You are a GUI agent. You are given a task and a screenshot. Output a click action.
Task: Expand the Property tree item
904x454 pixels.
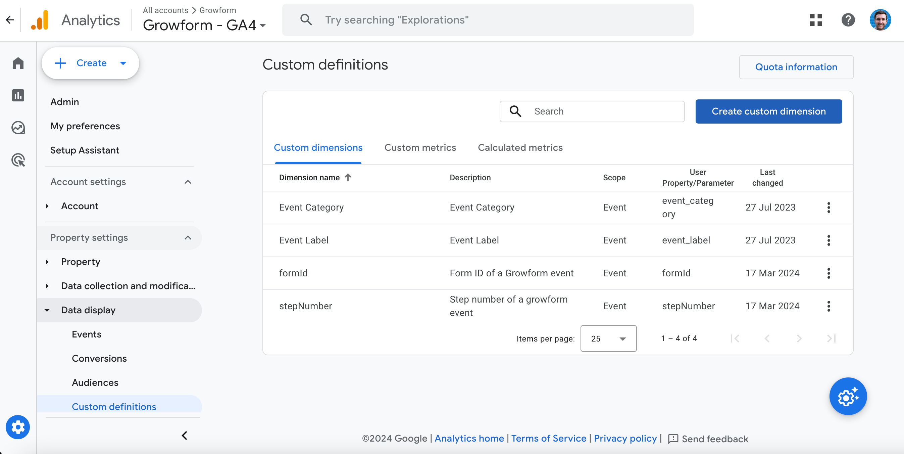(47, 262)
